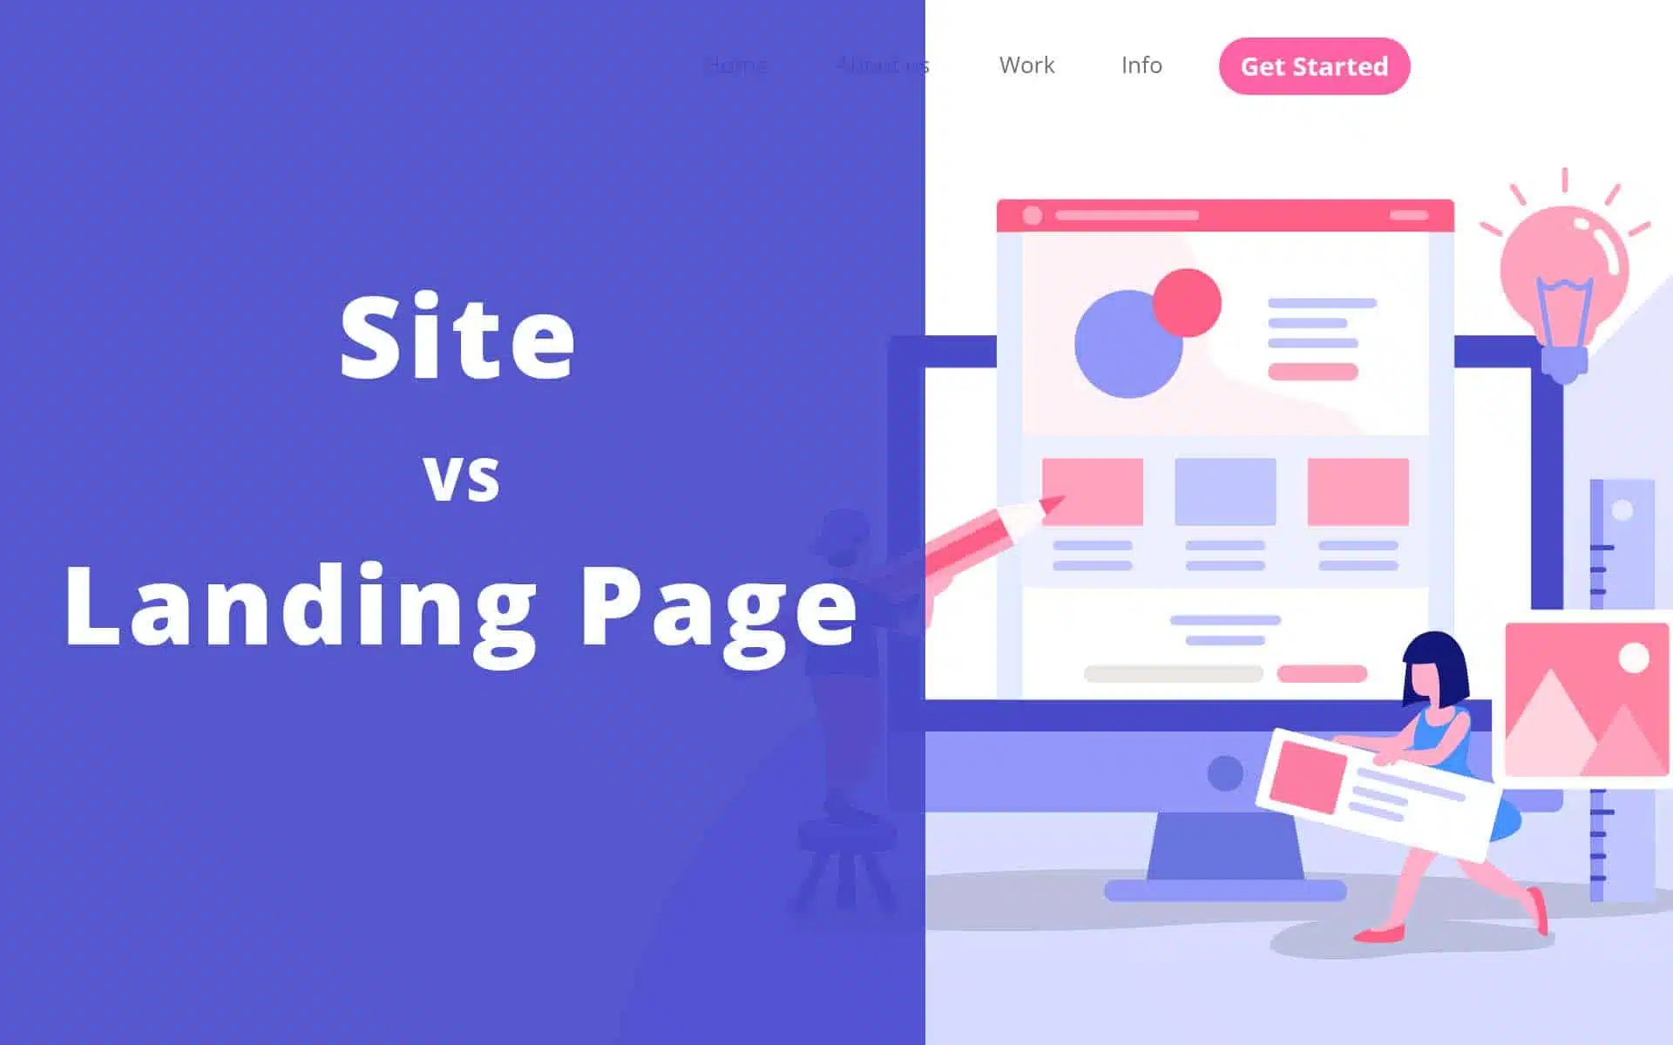
Task: Click the 'Get Started' button
Action: pos(1314,66)
